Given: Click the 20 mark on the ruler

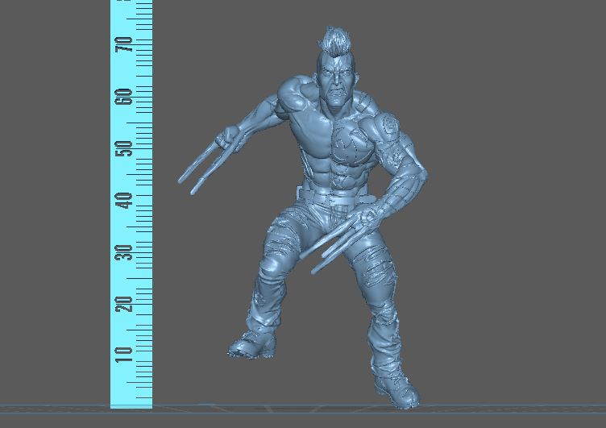Looking at the screenshot, I should point(124,304).
